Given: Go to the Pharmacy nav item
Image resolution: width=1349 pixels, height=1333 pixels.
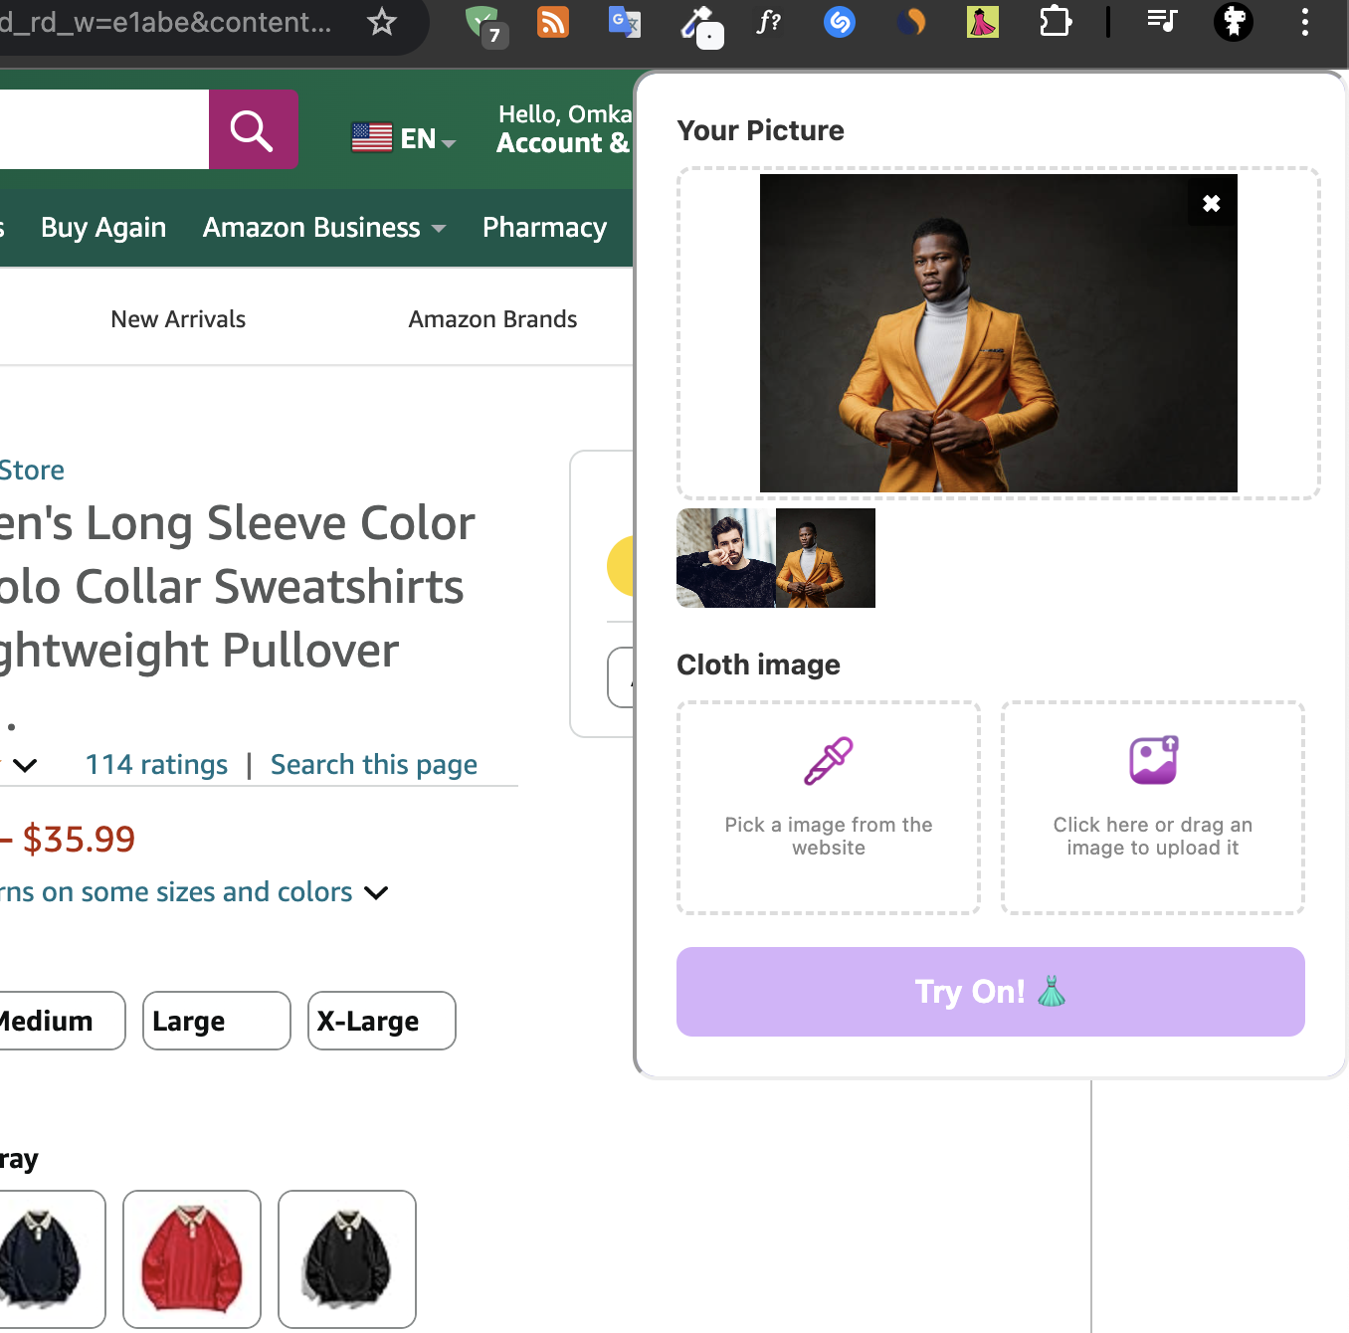Looking at the screenshot, I should (x=544, y=228).
